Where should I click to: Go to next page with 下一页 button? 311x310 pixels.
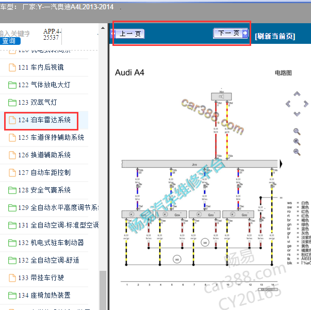[x=231, y=33]
